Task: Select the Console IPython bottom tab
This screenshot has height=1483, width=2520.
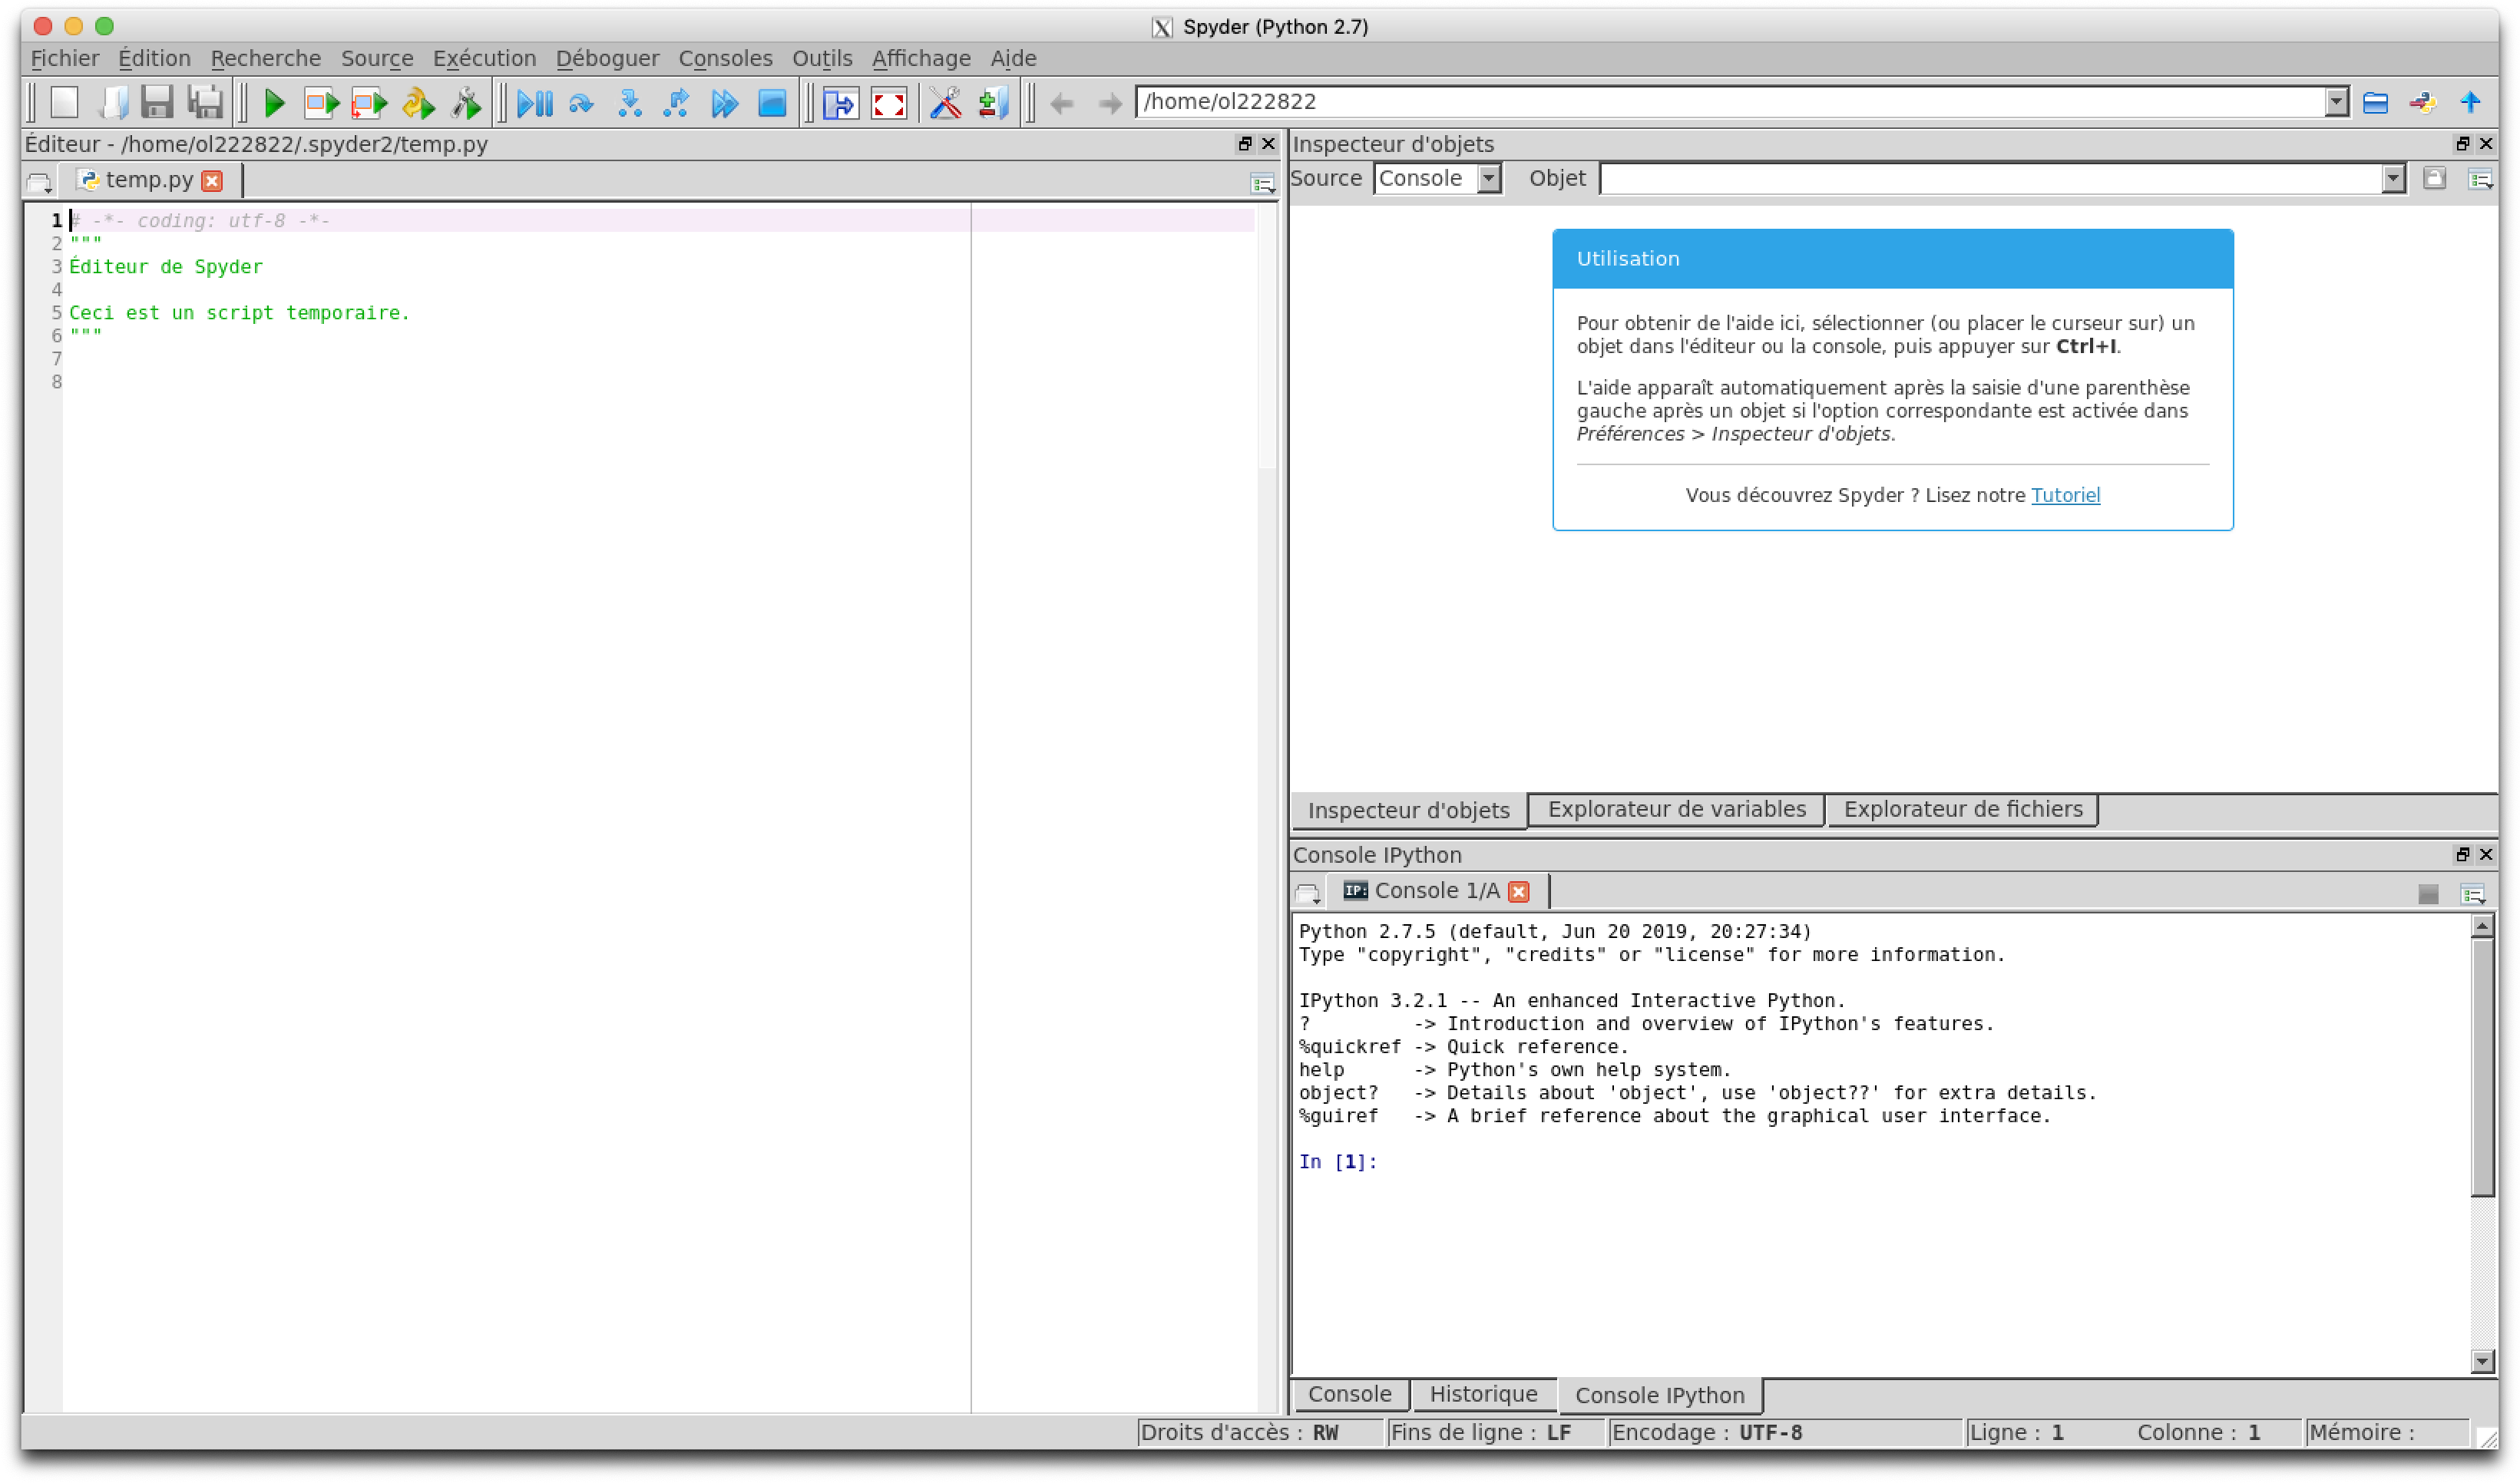Action: (x=1660, y=1396)
